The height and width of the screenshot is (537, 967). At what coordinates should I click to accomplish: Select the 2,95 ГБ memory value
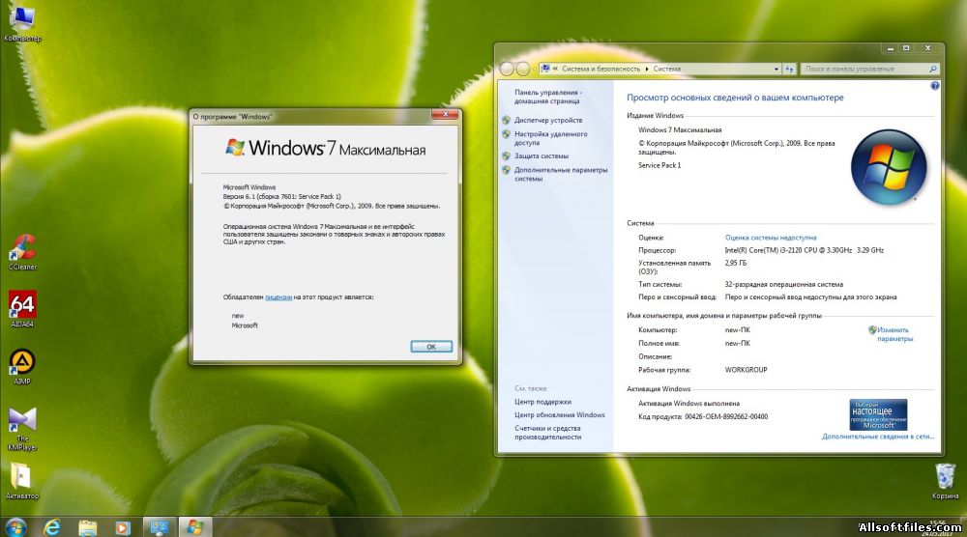click(x=735, y=263)
